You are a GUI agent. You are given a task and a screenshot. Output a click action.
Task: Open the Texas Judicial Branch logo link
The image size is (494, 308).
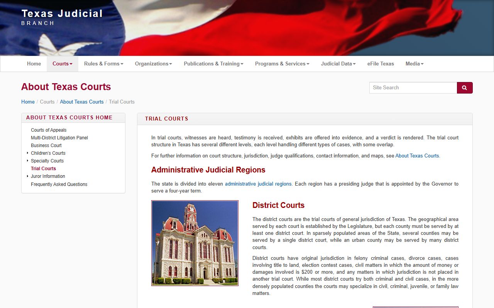(x=62, y=17)
